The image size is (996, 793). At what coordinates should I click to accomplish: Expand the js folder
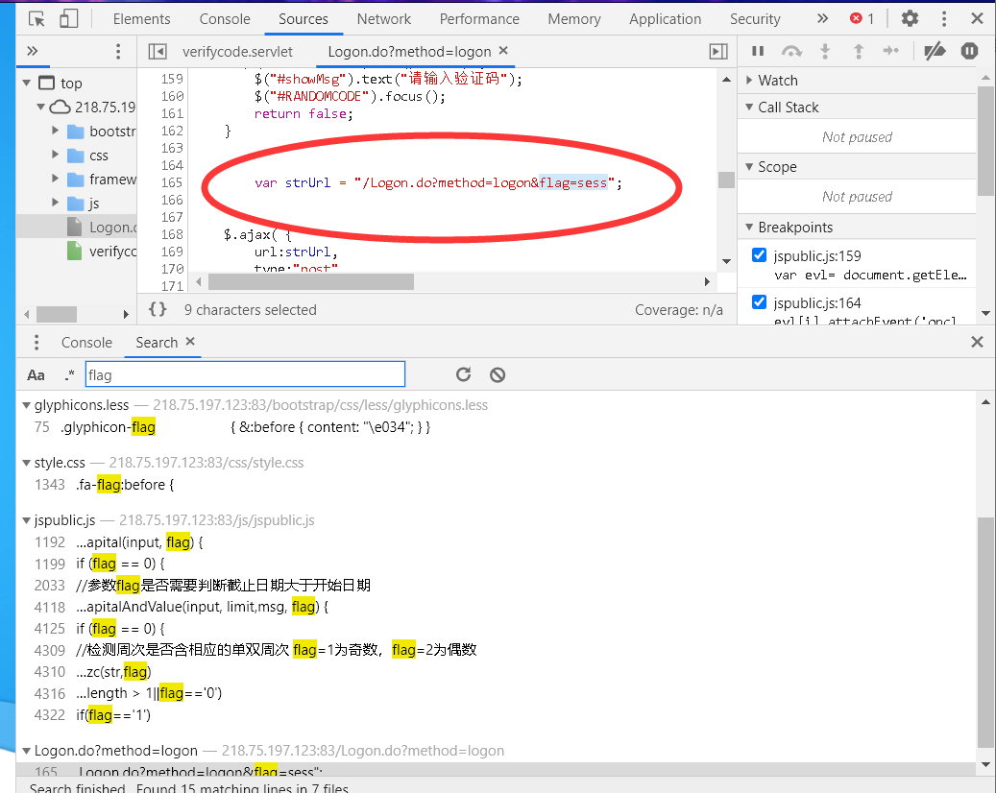coord(56,204)
